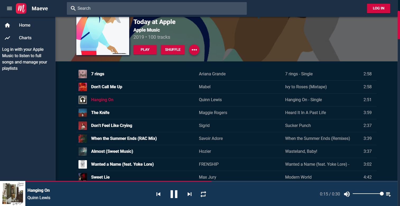This screenshot has width=400, height=206.
Task: Open album Ivy to Roses (Mixtape)
Action: pyautogui.click(x=306, y=87)
